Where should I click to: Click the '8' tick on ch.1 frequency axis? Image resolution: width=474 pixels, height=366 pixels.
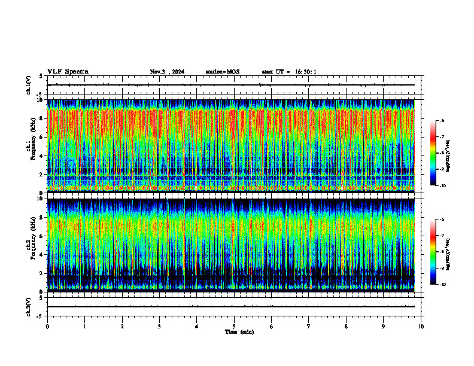coord(42,118)
